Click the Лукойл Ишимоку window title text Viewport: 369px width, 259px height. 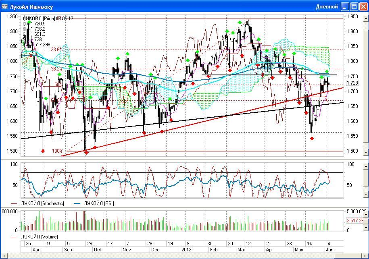[31, 7]
